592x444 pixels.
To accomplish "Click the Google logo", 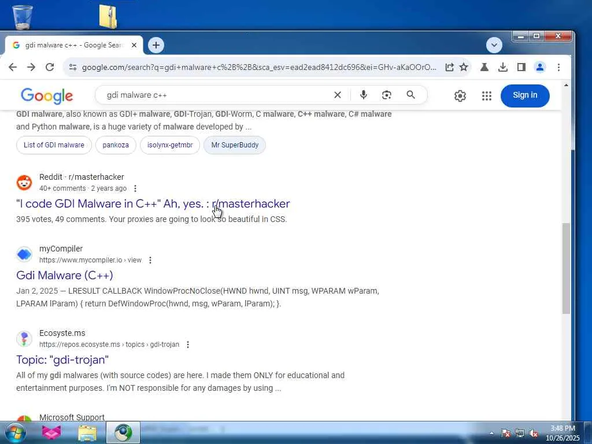I will coord(47,96).
